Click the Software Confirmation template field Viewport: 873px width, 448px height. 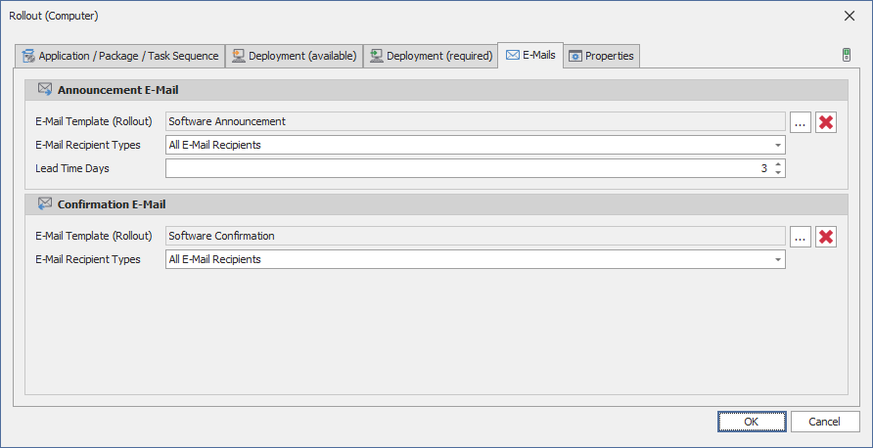point(476,236)
